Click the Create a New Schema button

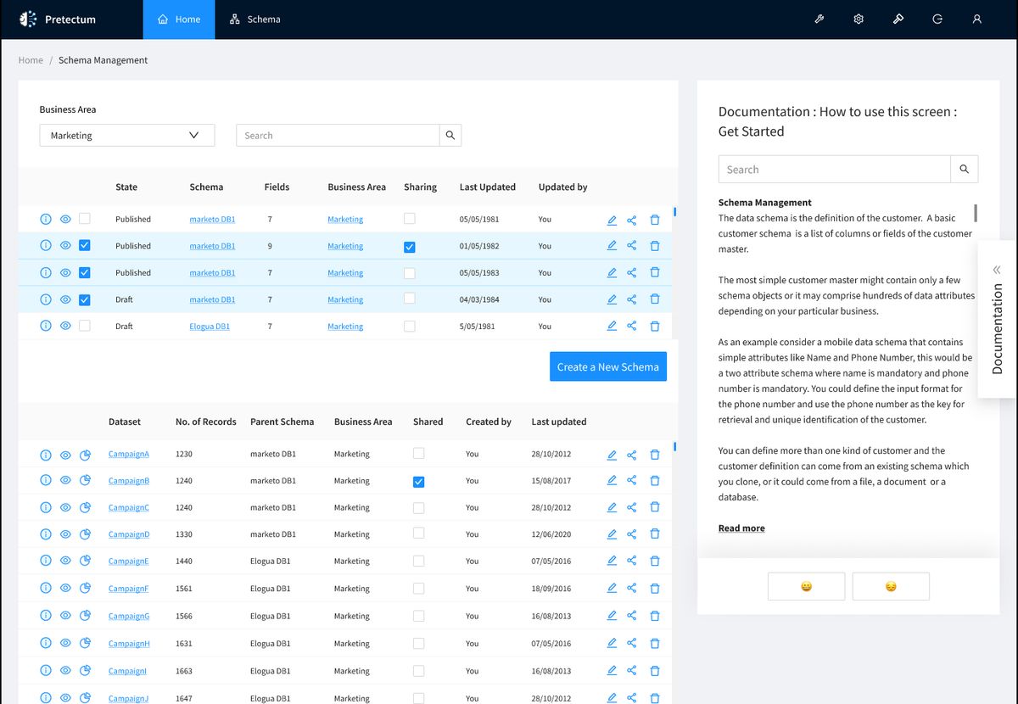coord(607,367)
